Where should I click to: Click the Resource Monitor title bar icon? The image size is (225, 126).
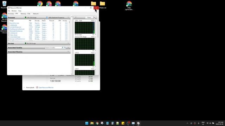pos(9,8)
